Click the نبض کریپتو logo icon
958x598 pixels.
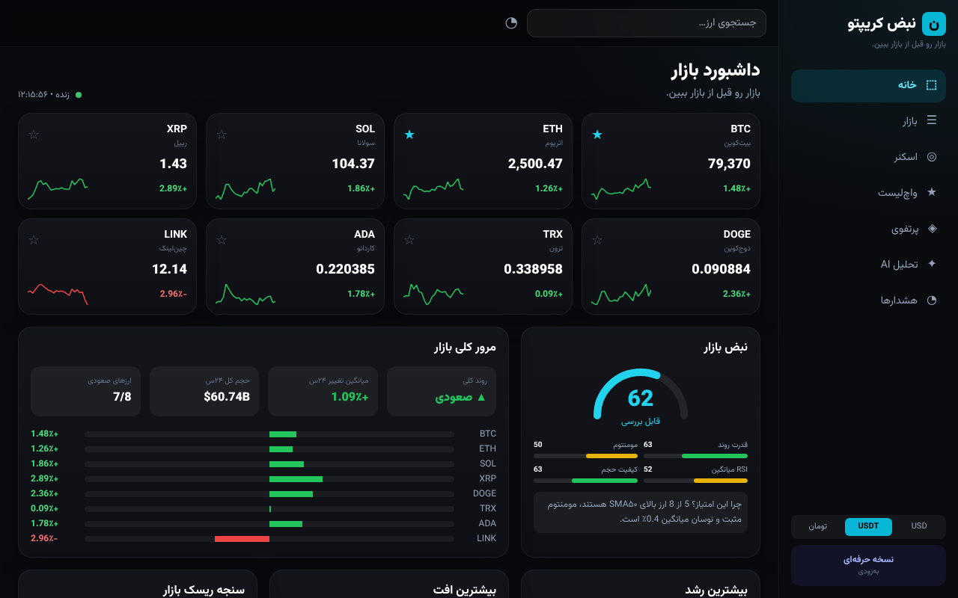[933, 24]
